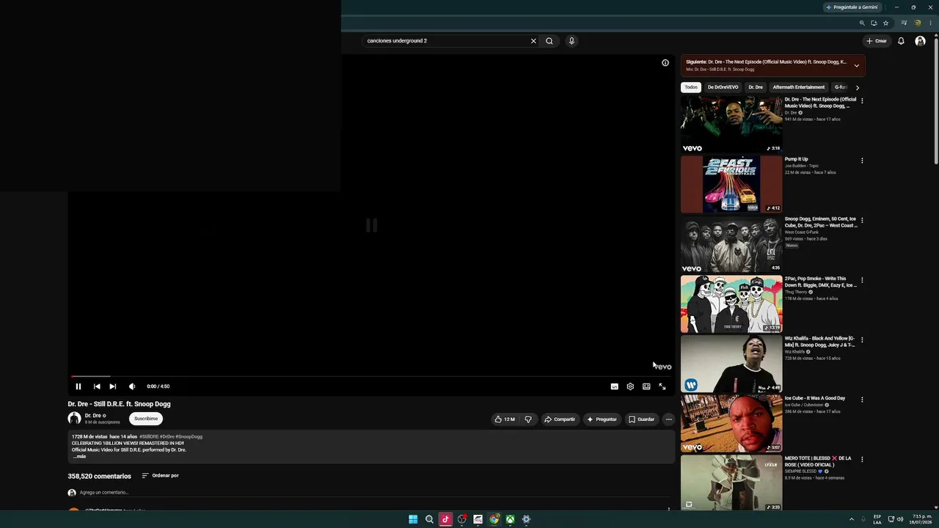Open Chrome three-dot menu

coord(931,23)
